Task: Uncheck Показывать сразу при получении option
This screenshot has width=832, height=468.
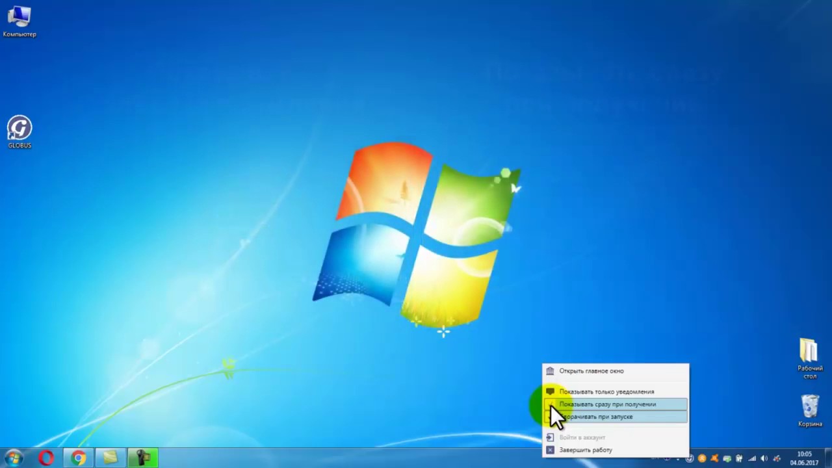Action: 616,404
